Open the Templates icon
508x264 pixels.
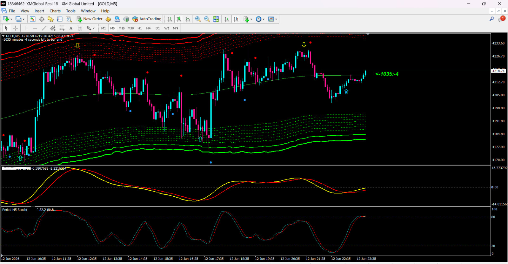tap(271, 19)
